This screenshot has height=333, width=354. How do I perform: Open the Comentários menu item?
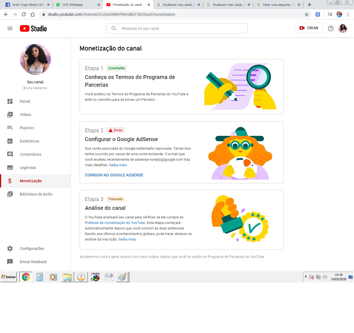click(35, 154)
